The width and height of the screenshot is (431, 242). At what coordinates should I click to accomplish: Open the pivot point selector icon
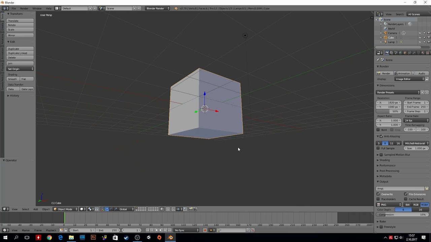[x=91, y=209]
